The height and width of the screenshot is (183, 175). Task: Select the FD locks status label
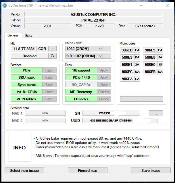[x=81, y=99]
